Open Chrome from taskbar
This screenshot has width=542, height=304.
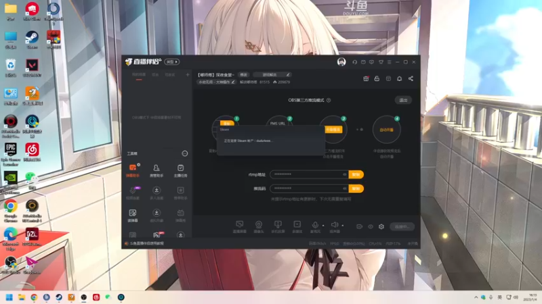[x=34, y=297]
